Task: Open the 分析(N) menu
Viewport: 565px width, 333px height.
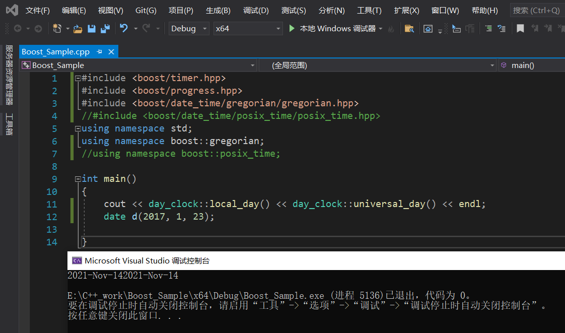Action: pos(331,11)
